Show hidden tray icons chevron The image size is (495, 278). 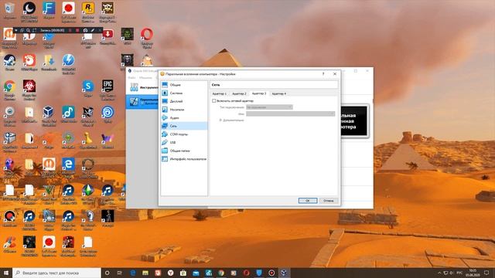(x=439, y=273)
